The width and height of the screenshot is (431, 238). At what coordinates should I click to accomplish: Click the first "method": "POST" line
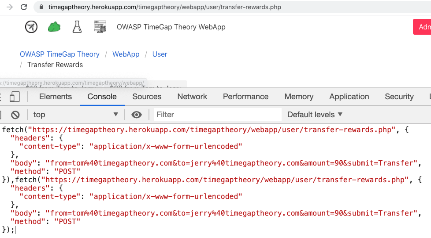click(x=45, y=171)
